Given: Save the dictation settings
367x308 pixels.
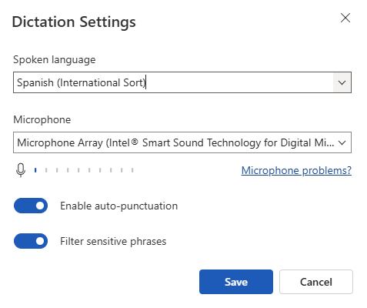Looking at the screenshot, I should 236,282.
